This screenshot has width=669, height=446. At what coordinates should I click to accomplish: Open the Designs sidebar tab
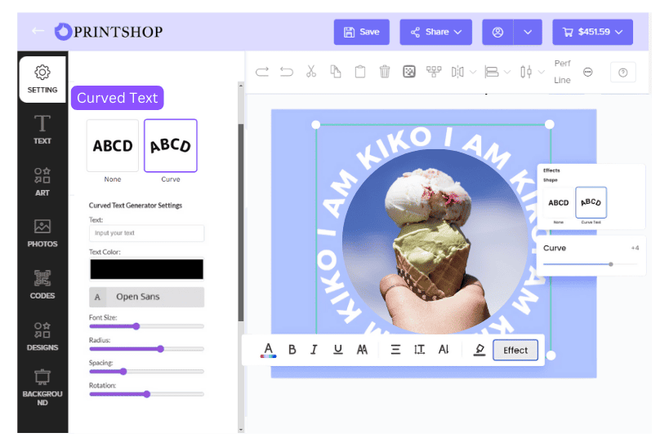pyautogui.click(x=42, y=336)
